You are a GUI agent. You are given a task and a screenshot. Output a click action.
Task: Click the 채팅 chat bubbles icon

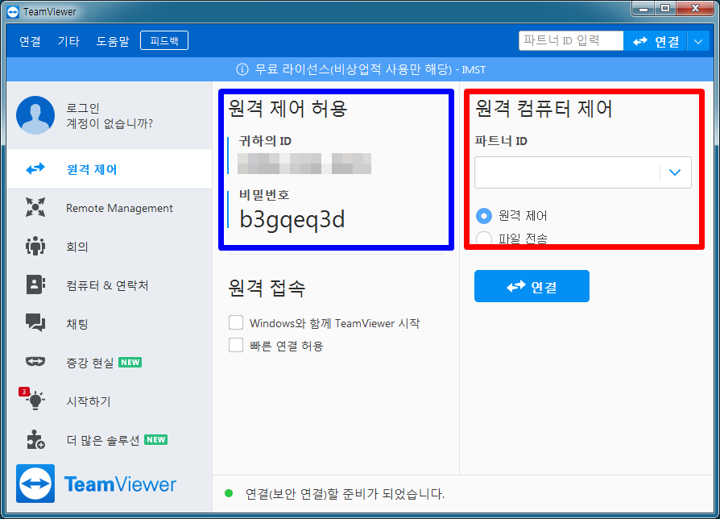coord(35,323)
